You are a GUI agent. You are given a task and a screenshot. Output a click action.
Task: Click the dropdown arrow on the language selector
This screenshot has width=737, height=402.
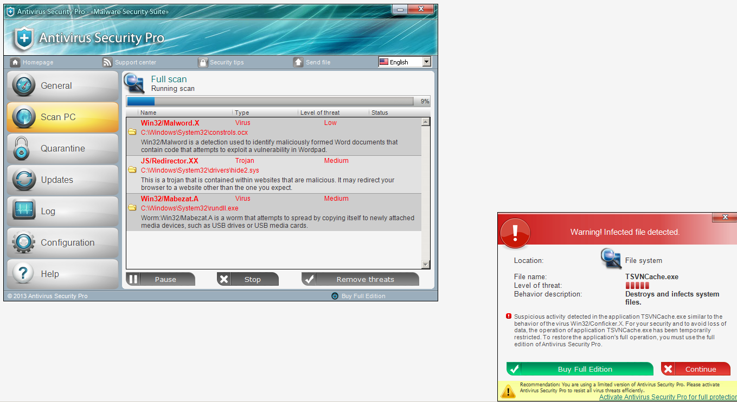point(426,62)
